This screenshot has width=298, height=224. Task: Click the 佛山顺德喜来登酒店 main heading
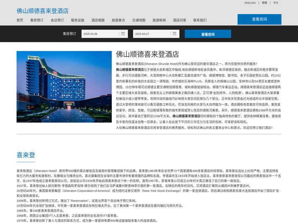tap(147, 54)
